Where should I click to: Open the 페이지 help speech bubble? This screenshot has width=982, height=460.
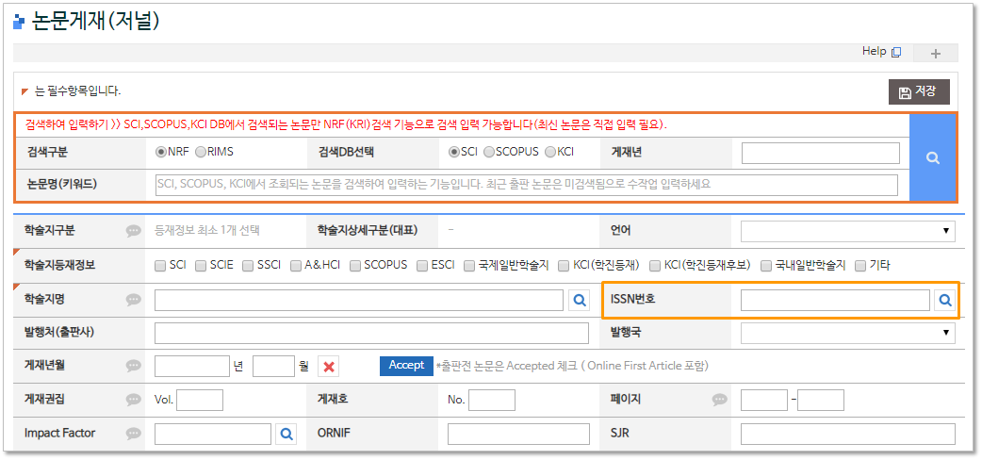click(719, 400)
